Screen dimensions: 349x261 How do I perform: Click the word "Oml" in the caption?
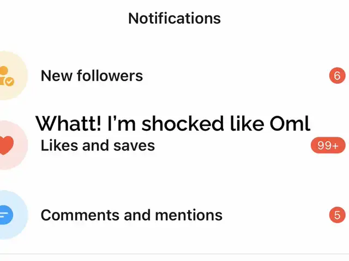(x=290, y=123)
